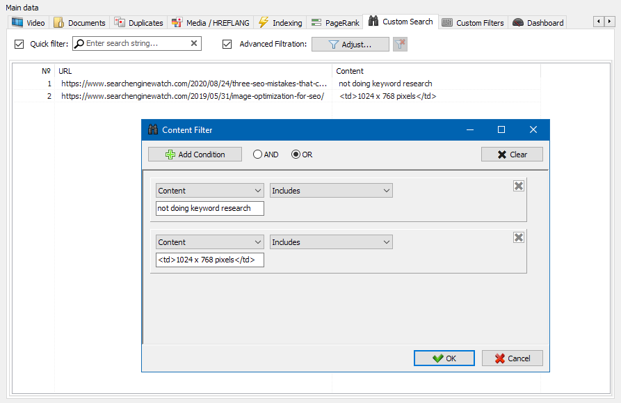The height and width of the screenshot is (403, 621).
Task: Uncheck the Advanced Filtration checkbox
Action: tap(227, 45)
